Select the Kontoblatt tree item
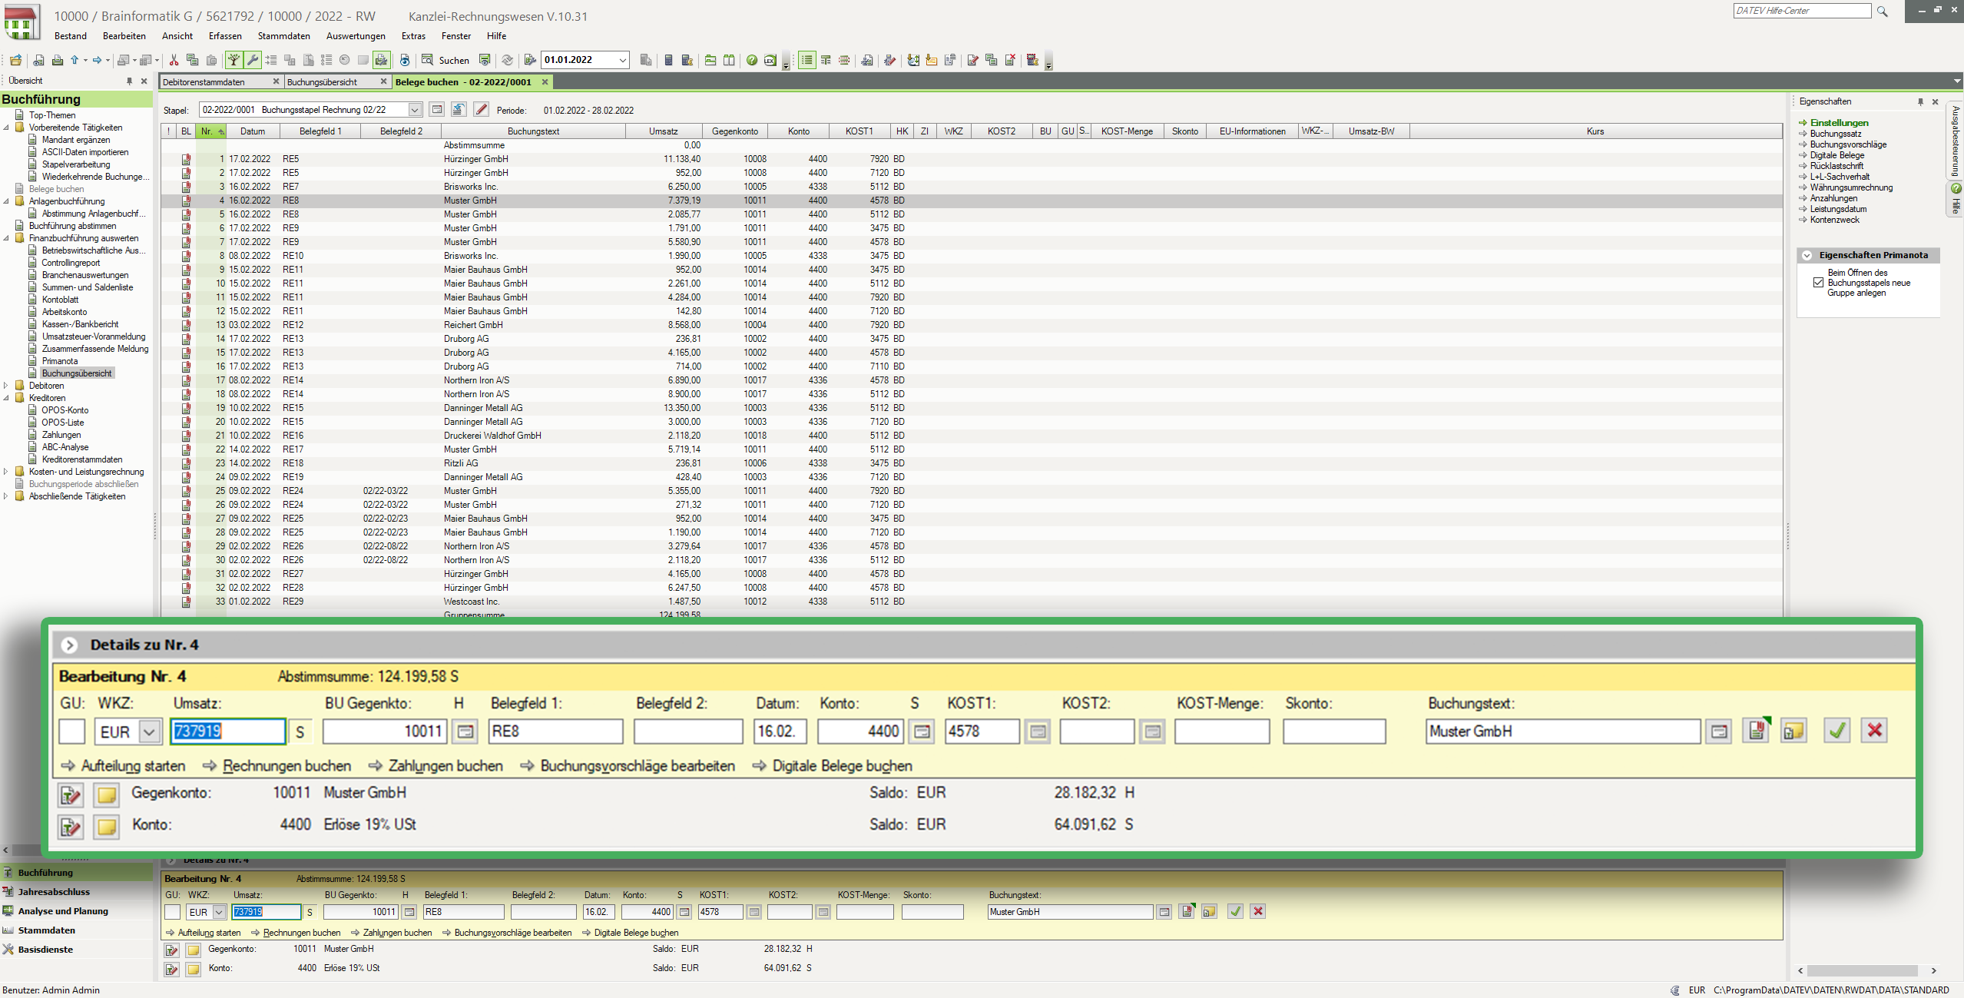Screen dimensions: 1964x998 pos(60,300)
